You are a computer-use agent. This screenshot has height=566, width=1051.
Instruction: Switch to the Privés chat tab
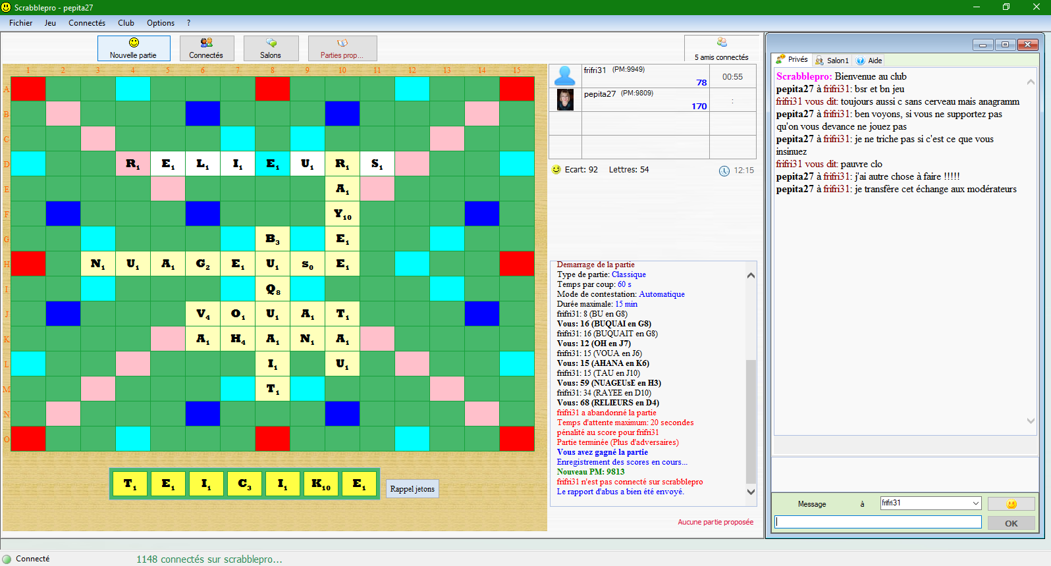click(x=792, y=60)
